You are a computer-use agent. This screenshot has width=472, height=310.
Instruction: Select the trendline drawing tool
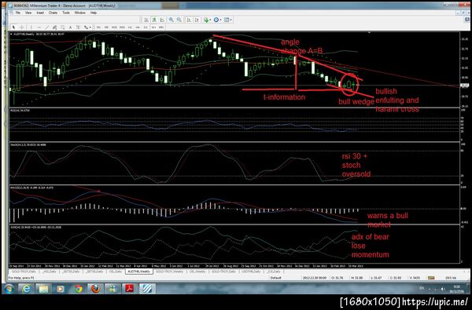point(47,27)
